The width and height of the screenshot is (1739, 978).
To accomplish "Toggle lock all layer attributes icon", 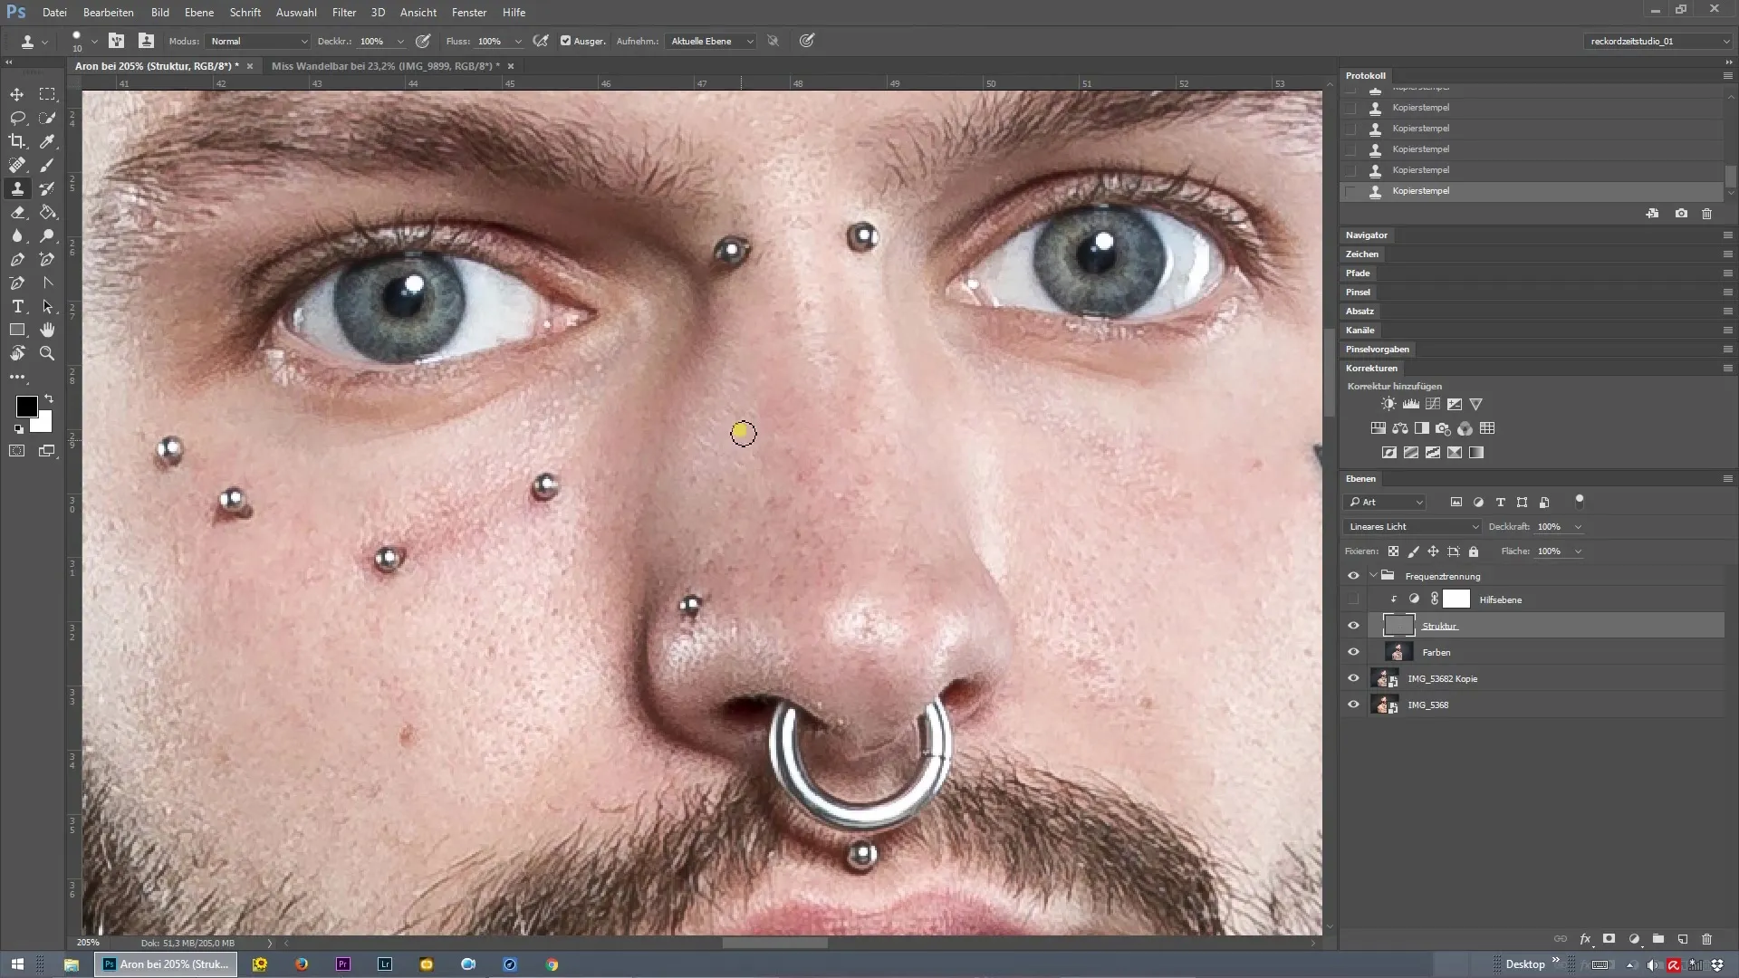I will coord(1474,551).
